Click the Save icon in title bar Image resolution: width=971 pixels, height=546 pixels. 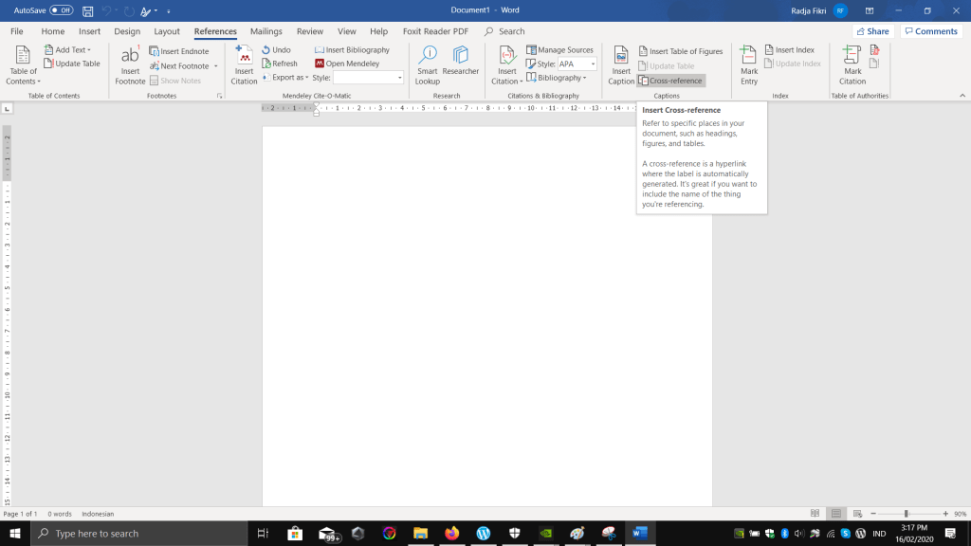88,10
